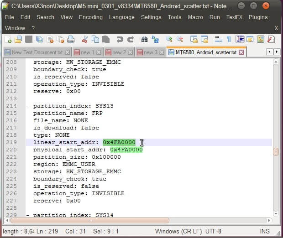Print the document using the printer icon
Screen dimensions: 283x238
71,39
